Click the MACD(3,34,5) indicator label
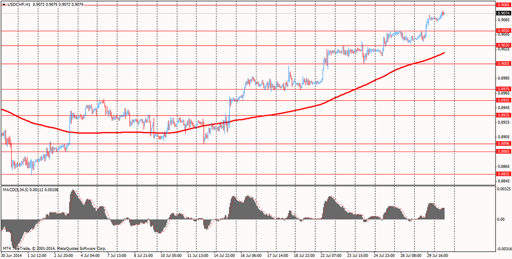 pyautogui.click(x=15, y=190)
